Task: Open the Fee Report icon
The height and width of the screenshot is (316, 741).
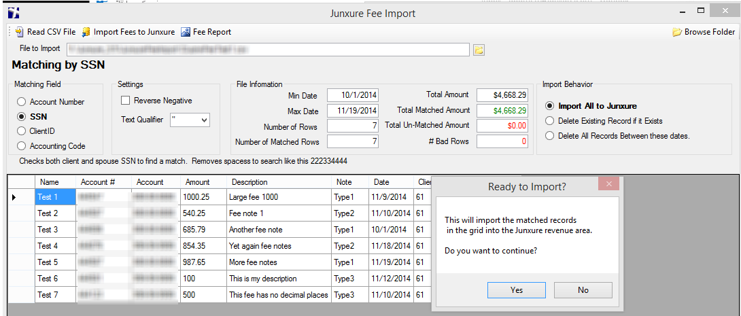Action: pyautogui.click(x=186, y=32)
